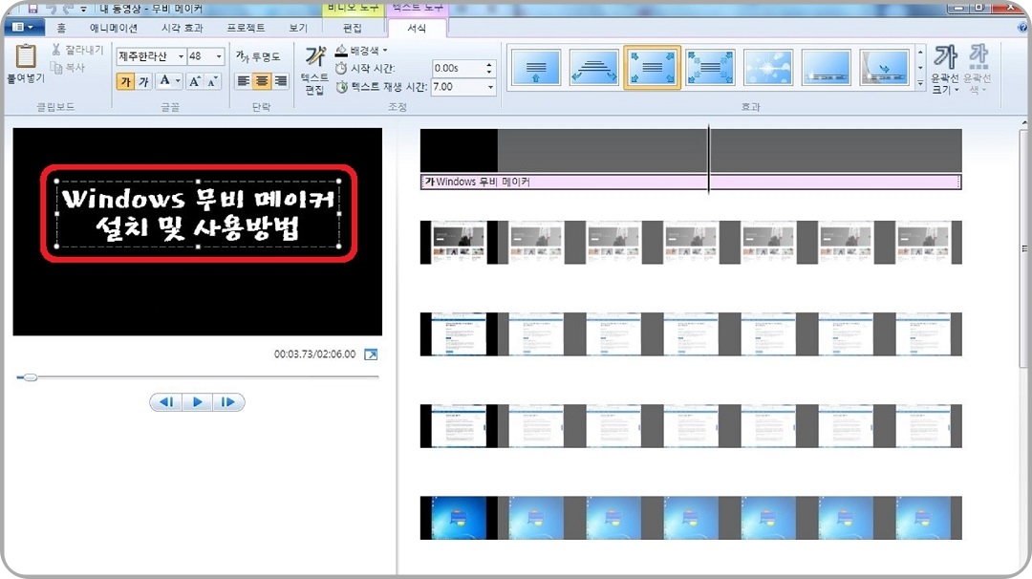
Task: Open Help via the blue question mark icon
Action: click(x=1022, y=28)
